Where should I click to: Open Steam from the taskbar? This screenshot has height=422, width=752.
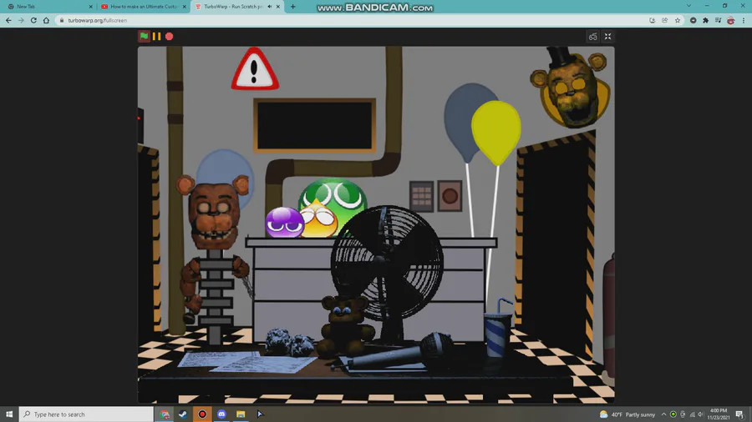click(x=183, y=414)
